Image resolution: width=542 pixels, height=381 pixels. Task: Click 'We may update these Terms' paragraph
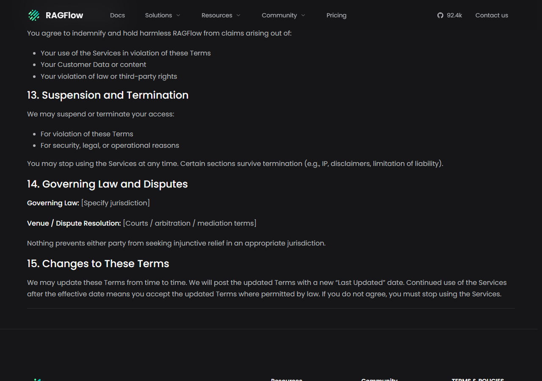(267, 288)
